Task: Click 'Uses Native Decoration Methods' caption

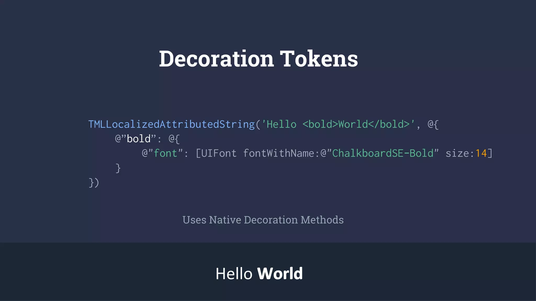Action: 263,220
